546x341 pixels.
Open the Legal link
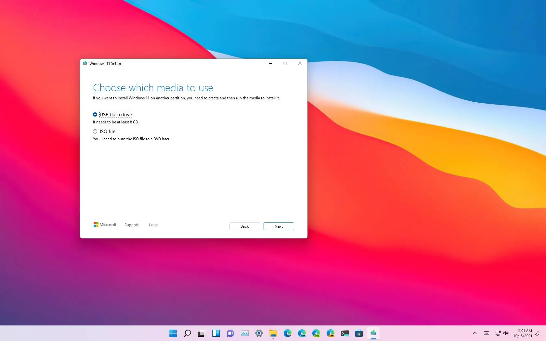154,225
